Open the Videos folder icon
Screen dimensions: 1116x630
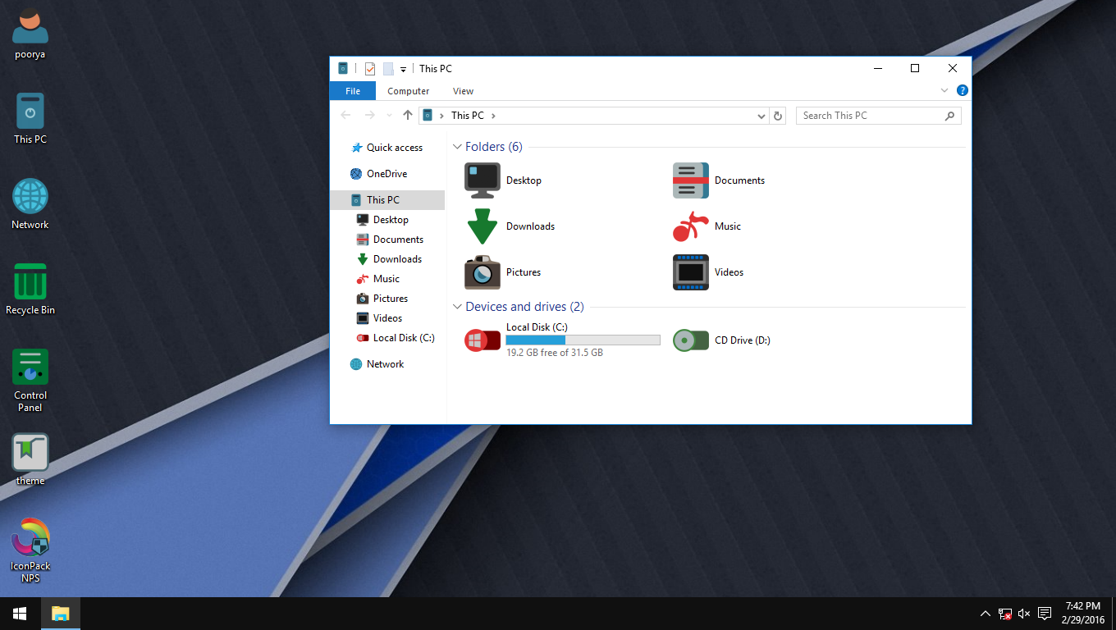click(x=690, y=272)
